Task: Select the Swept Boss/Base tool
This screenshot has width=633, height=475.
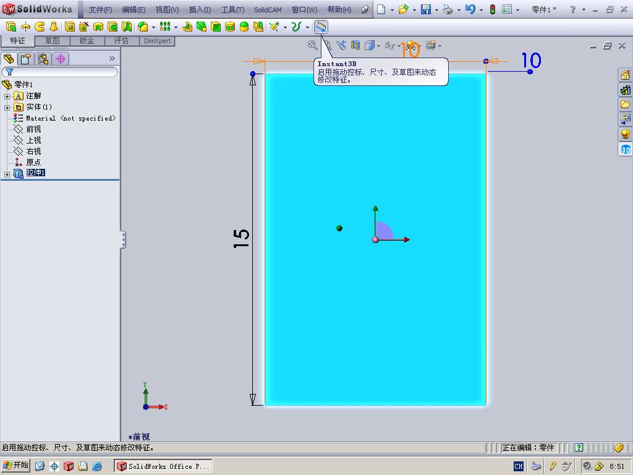Action: [40, 27]
